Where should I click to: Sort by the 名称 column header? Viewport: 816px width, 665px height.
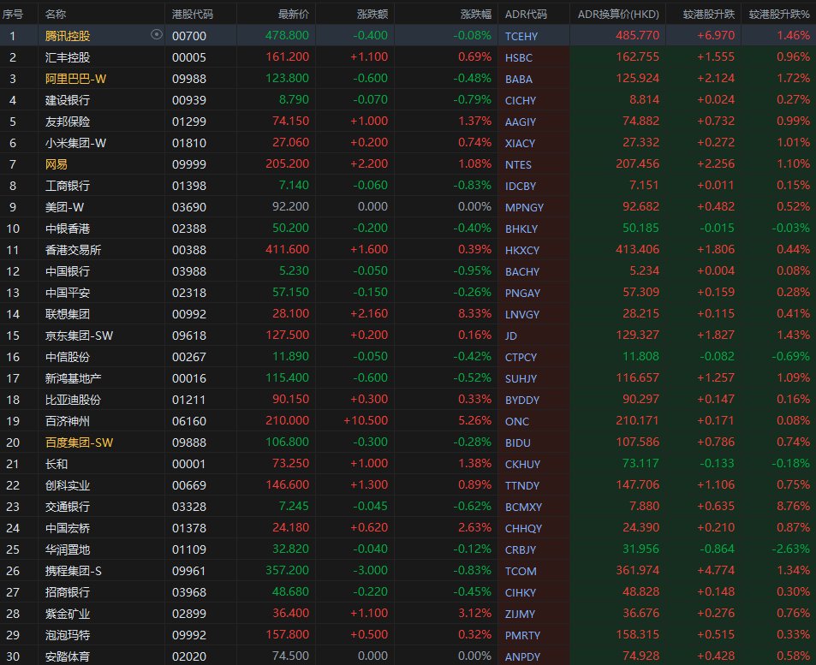[56, 14]
